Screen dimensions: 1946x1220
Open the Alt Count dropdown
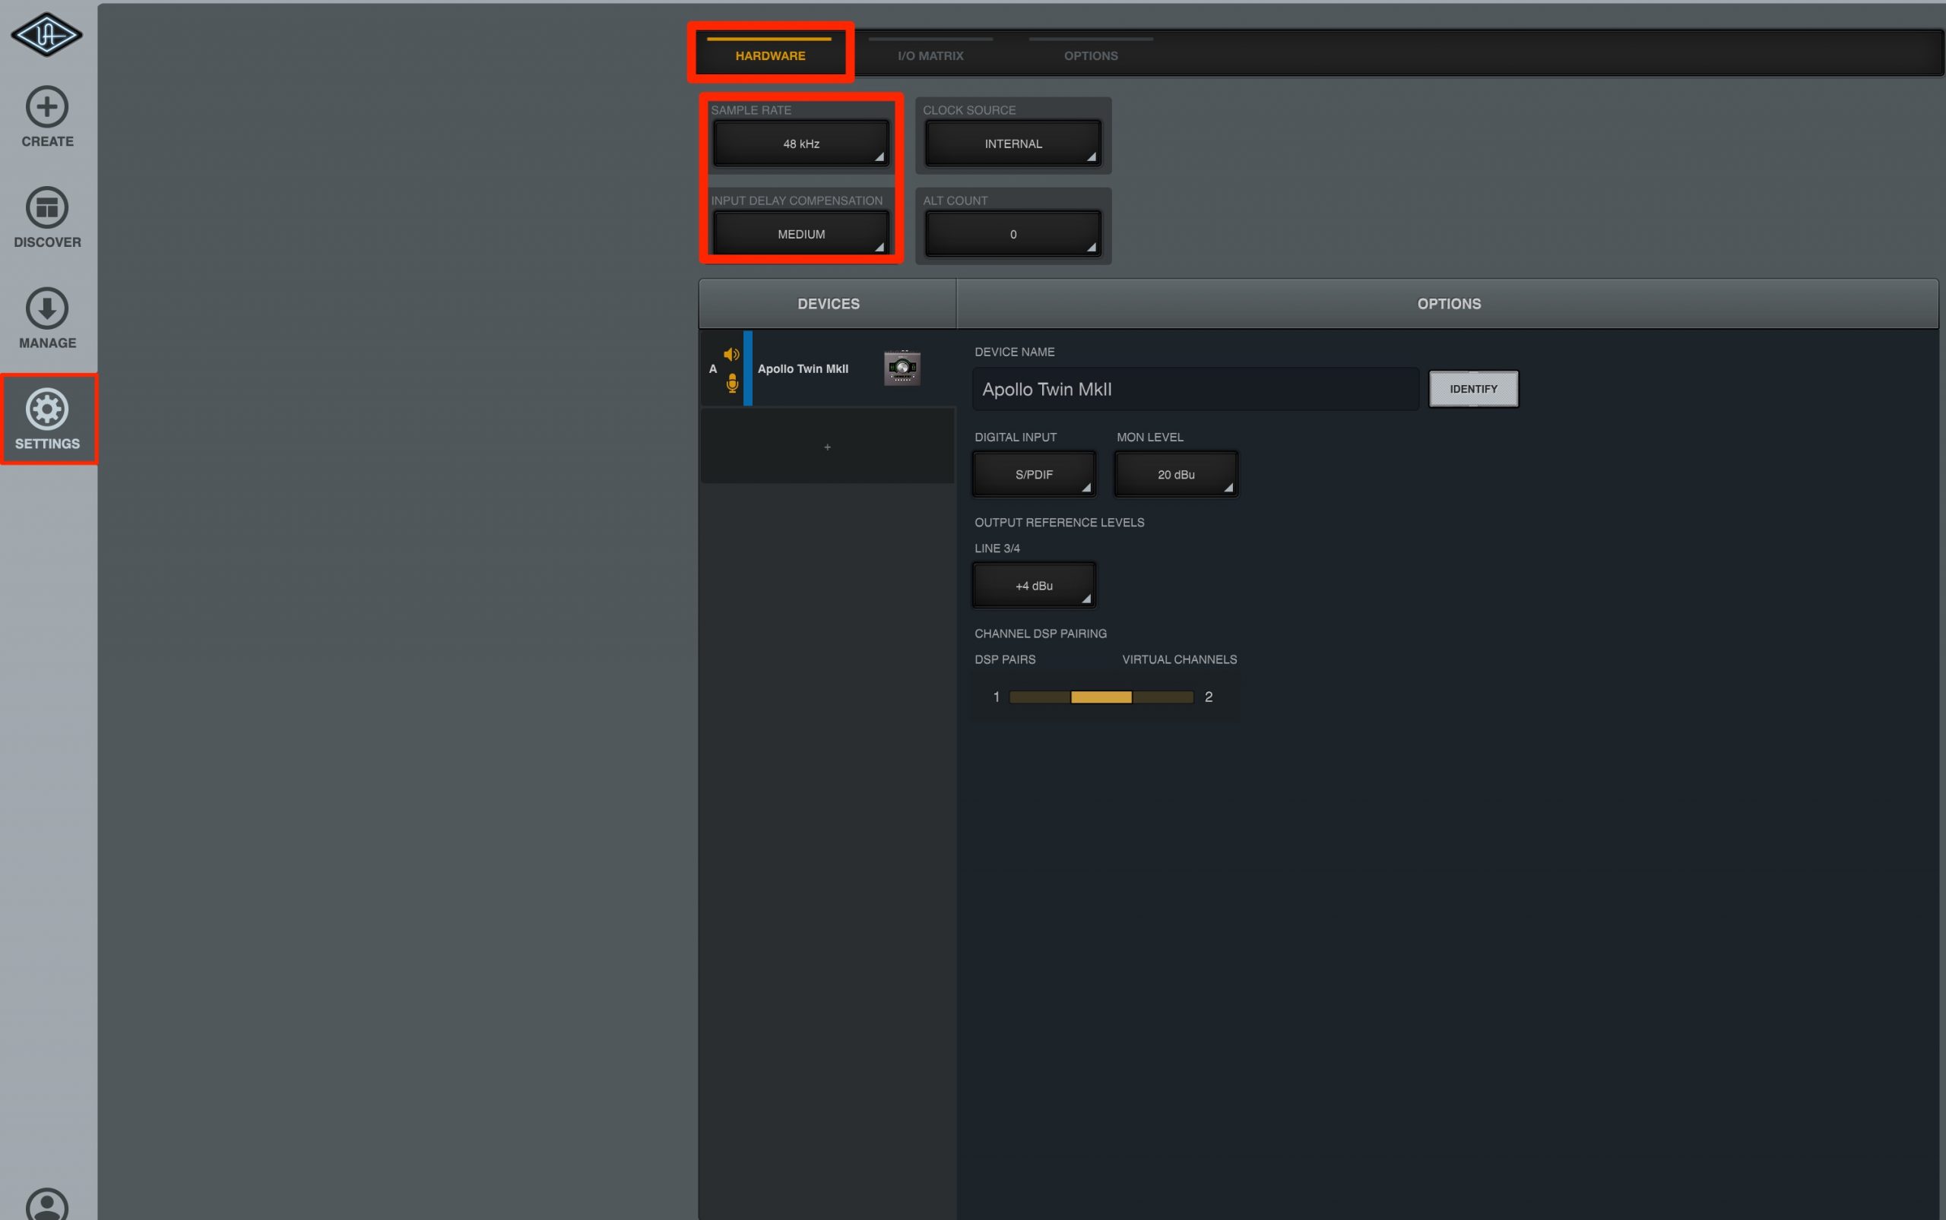pos(1013,234)
